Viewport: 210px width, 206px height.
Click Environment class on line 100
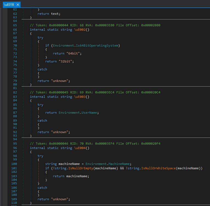pos(96,164)
